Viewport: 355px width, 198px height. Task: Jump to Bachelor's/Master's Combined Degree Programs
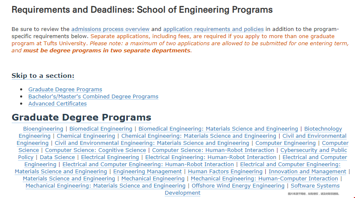point(93,97)
